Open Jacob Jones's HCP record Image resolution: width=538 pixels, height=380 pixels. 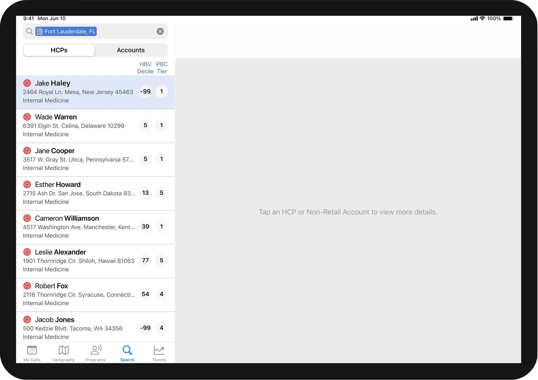click(x=95, y=327)
